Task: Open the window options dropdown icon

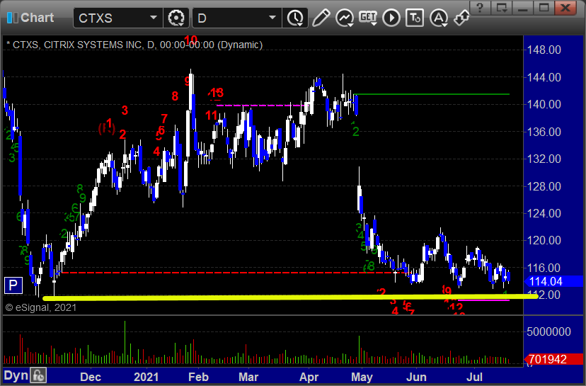Action: point(502,8)
